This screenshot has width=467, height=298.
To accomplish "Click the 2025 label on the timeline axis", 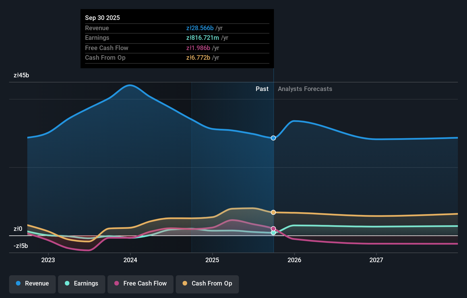I will point(212,260).
